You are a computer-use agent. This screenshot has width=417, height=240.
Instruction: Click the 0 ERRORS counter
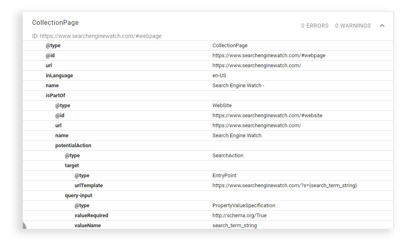click(315, 26)
